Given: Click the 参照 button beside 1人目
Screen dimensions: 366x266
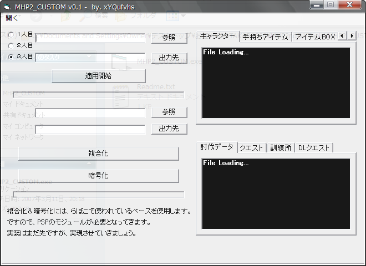Looking at the screenshot, I should pyautogui.click(x=169, y=38).
